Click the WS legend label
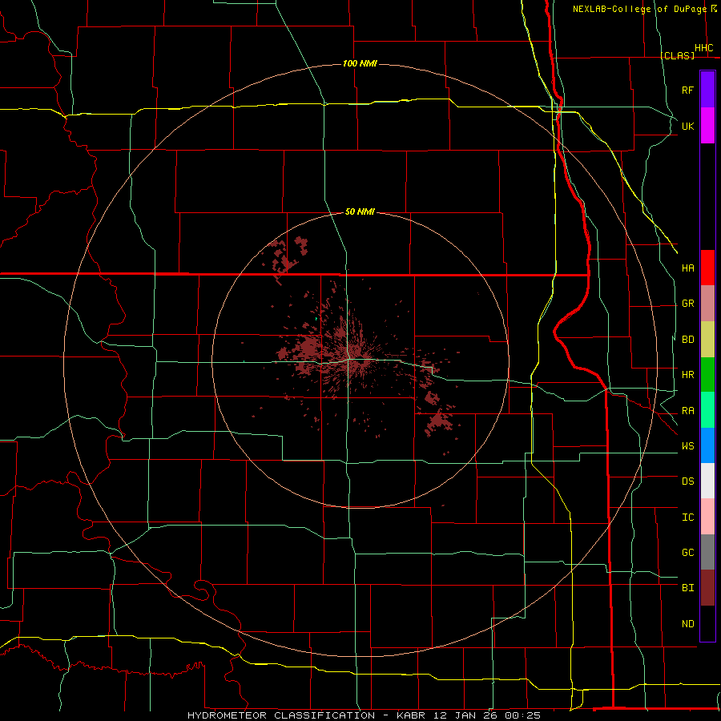The width and height of the screenshot is (721, 721). 687,446
